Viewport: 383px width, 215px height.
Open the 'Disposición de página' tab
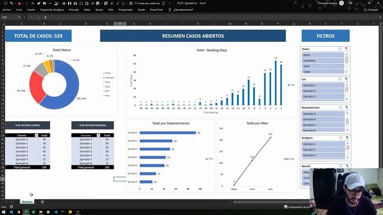pos(52,10)
